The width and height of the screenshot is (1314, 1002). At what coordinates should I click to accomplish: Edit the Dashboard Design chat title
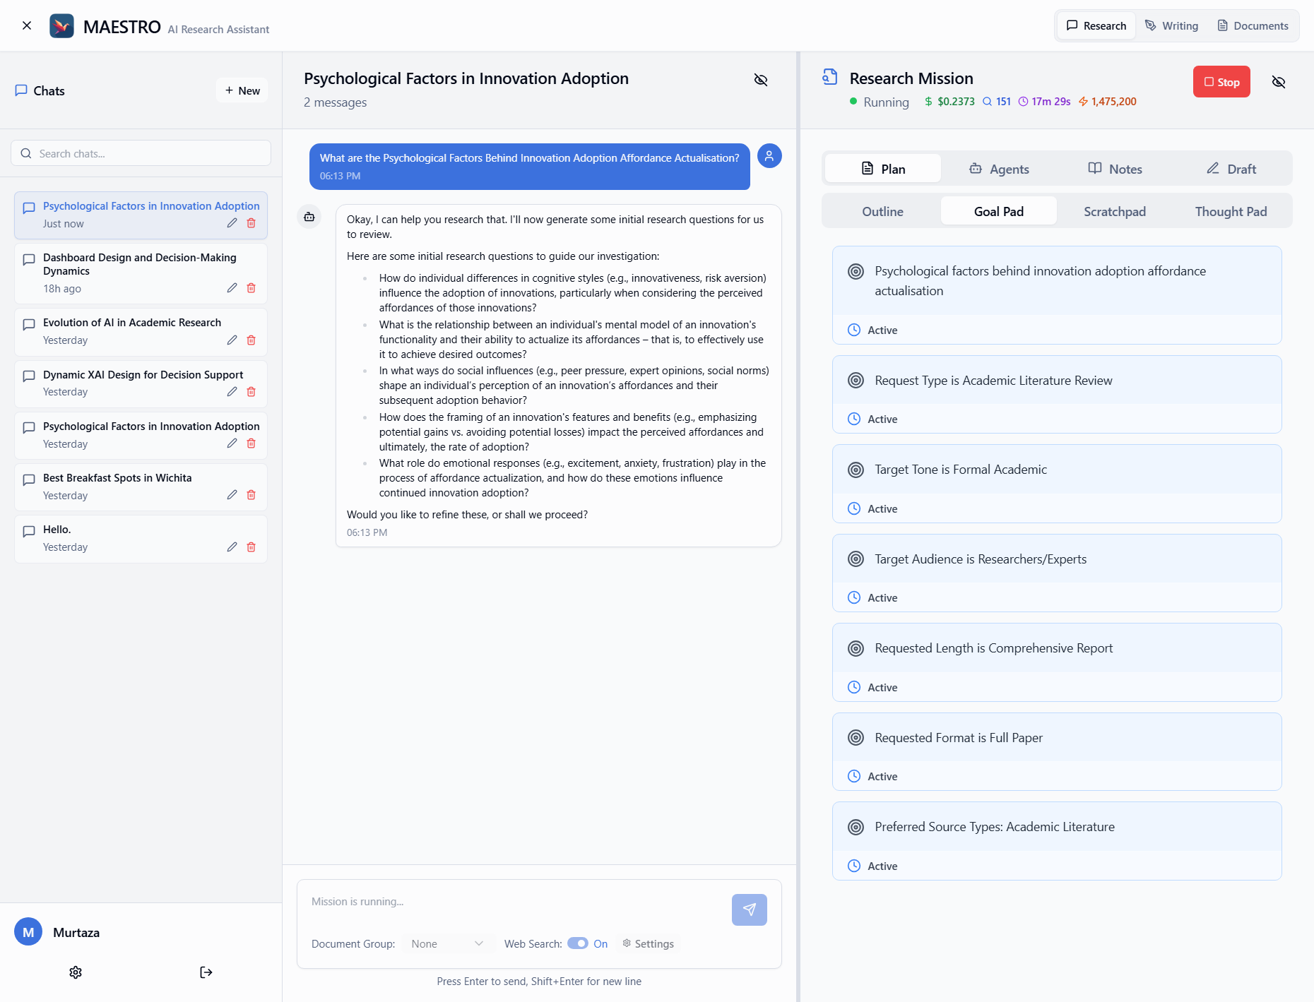232,288
